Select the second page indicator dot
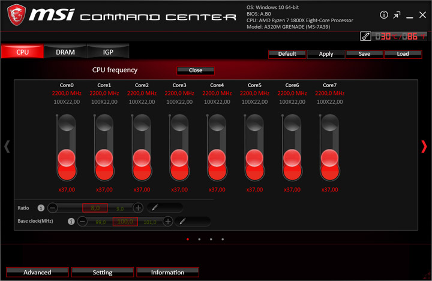This screenshot has width=432, height=281. pyautogui.click(x=199, y=240)
